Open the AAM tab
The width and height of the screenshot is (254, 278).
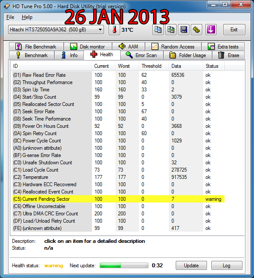pos(129,47)
